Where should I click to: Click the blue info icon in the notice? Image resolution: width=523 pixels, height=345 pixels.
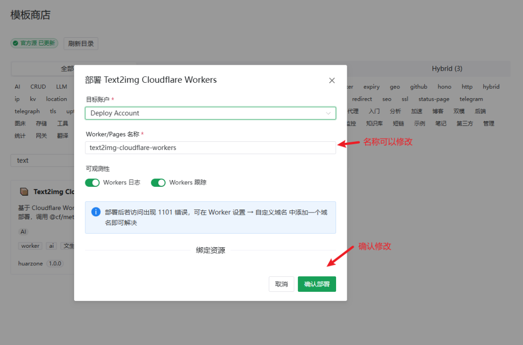(96, 211)
